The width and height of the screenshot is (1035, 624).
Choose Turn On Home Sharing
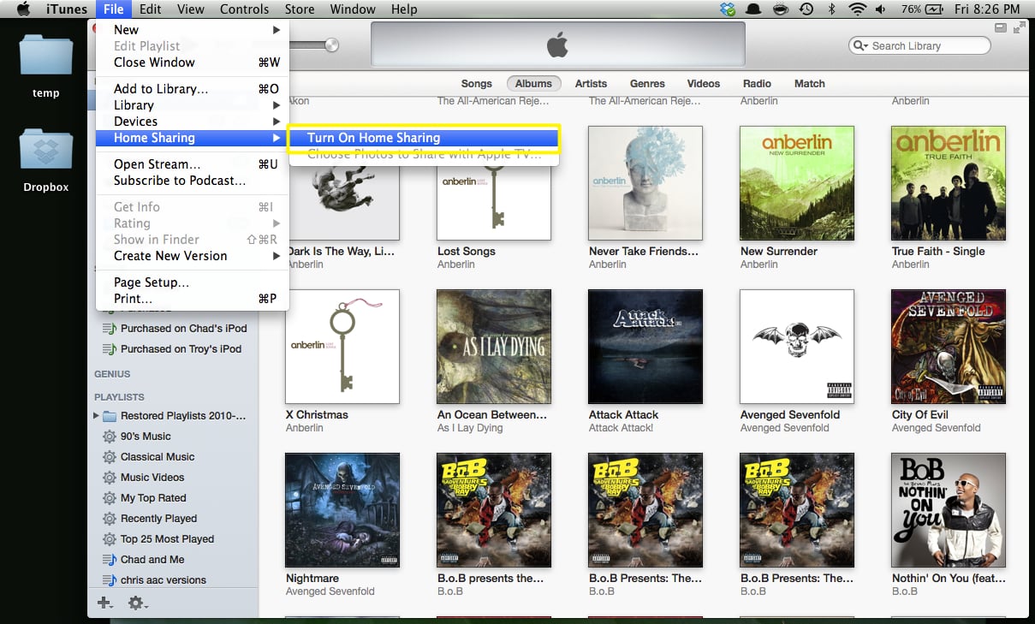coord(423,138)
